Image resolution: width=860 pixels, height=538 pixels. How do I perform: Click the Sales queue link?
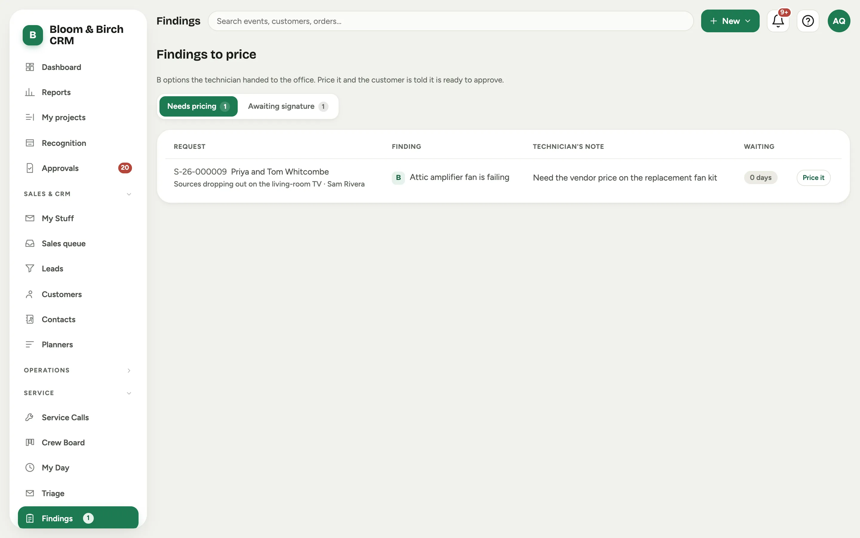tap(78, 243)
